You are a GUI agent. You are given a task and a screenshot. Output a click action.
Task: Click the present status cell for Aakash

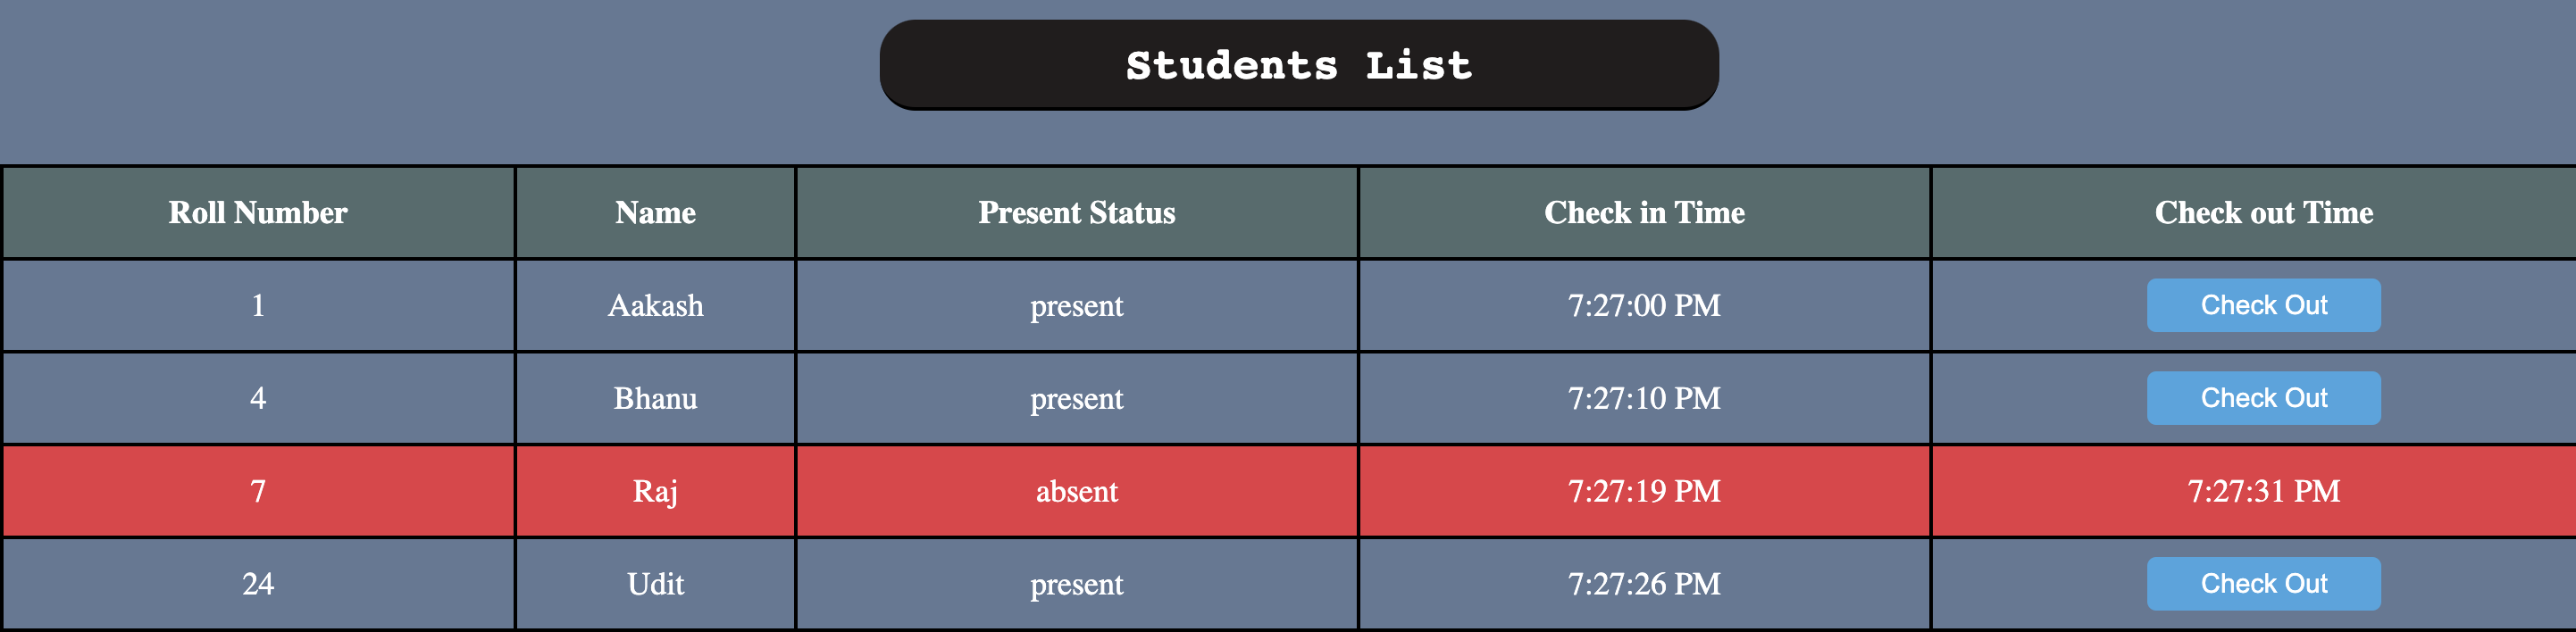point(1076,306)
